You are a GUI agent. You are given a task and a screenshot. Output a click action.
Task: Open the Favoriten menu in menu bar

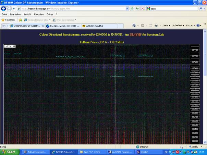click(x=39, y=14)
